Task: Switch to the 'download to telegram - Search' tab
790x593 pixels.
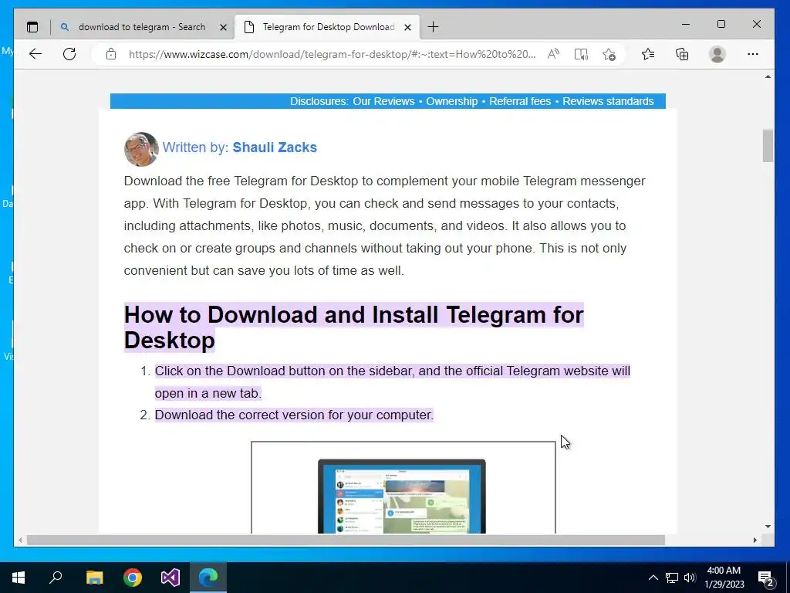Action: tap(142, 27)
